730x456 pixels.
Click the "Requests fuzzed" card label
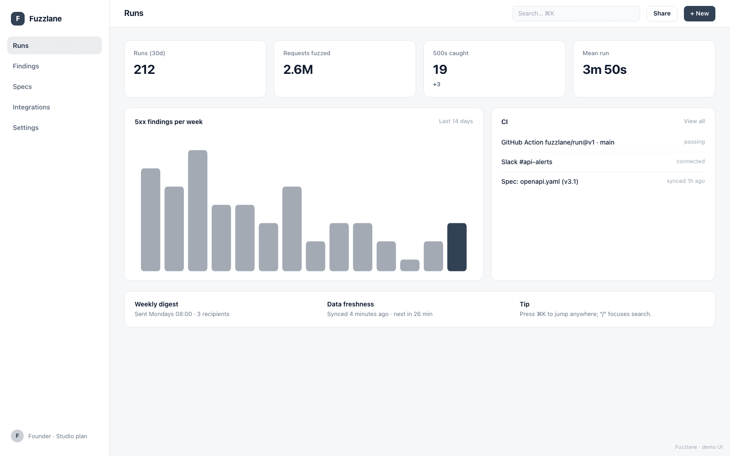(307, 53)
